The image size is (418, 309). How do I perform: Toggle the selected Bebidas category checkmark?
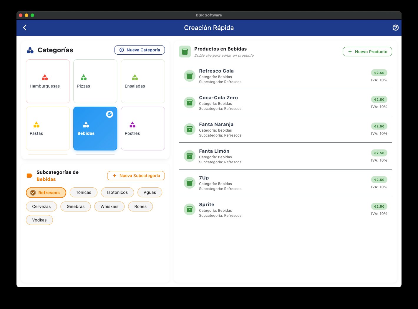(x=110, y=114)
